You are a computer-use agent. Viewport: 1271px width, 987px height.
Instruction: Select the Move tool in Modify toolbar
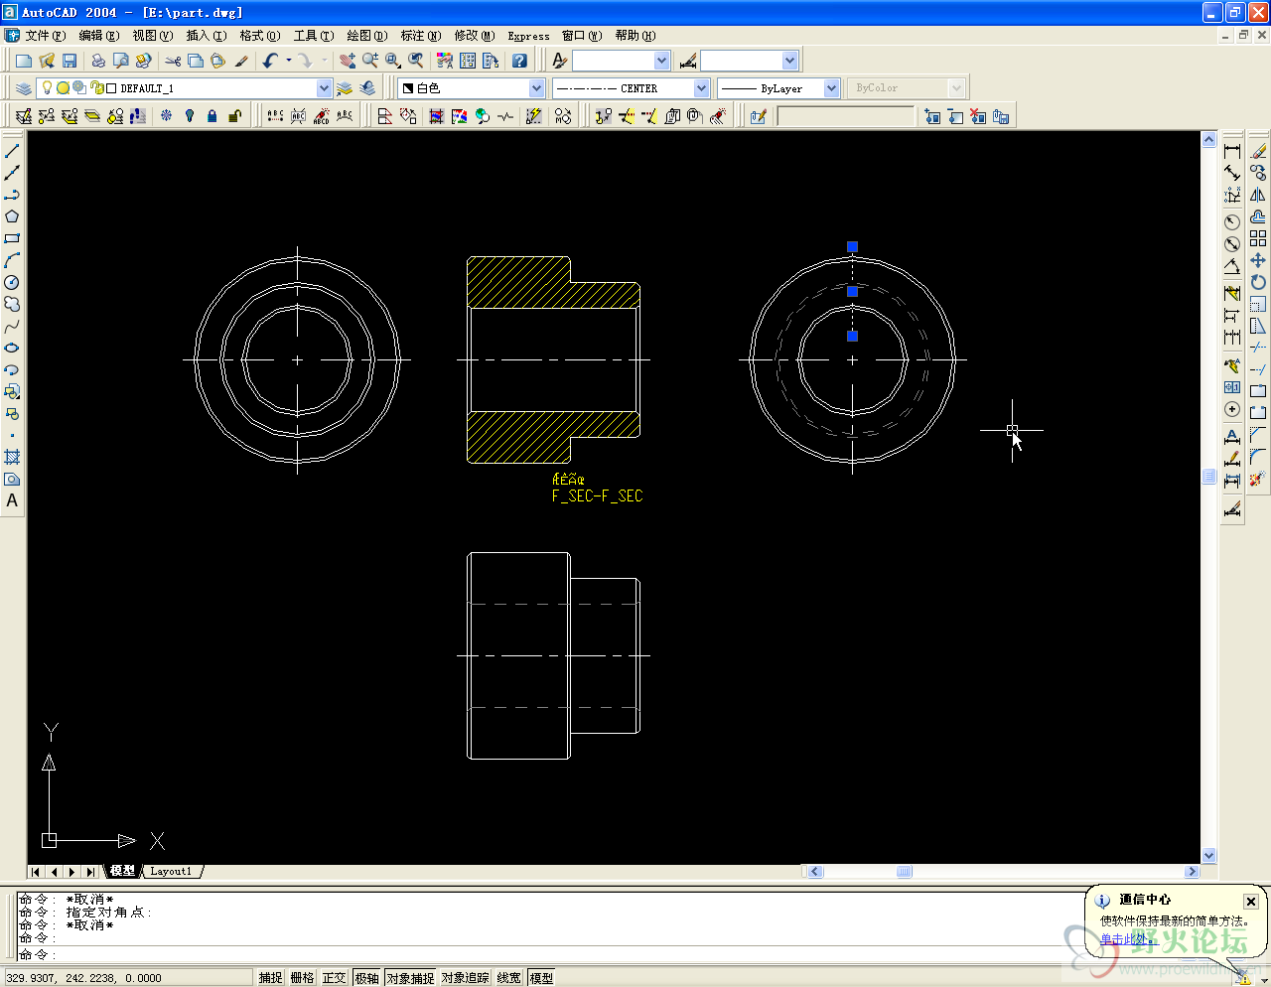pyautogui.click(x=1258, y=260)
